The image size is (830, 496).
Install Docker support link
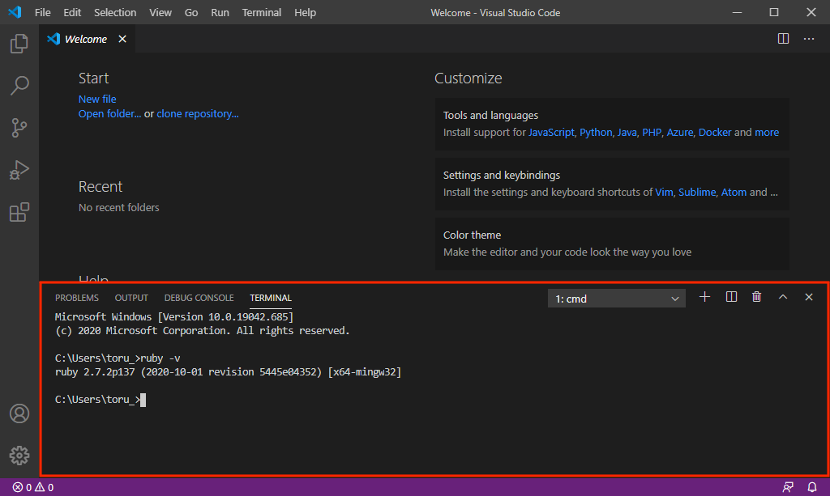[x=715, y=132]
